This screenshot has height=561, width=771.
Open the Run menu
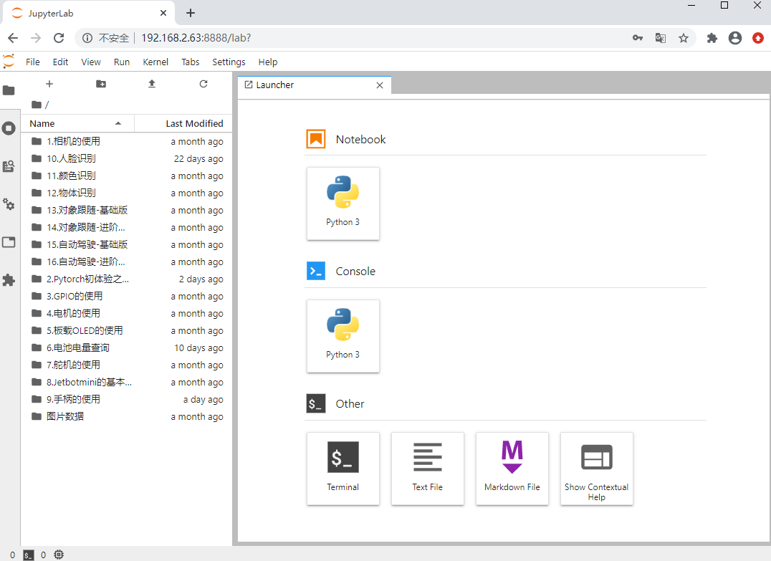pyautogui.click(x=122, y=62)
